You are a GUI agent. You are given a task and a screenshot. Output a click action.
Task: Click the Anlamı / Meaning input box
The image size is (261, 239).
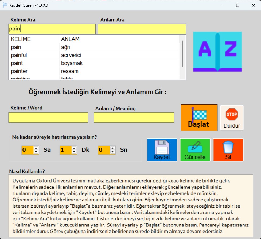tap(134, 118)
